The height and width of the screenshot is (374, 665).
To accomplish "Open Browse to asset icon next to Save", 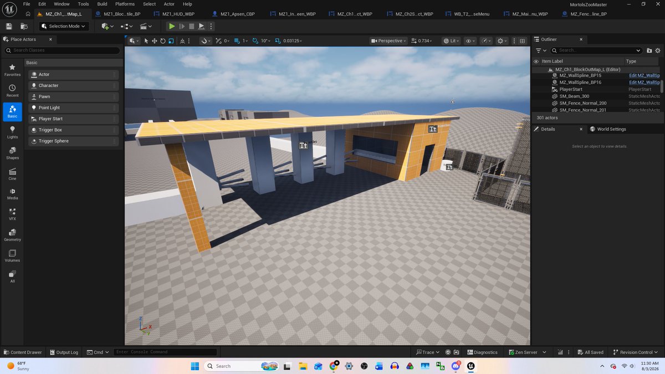I will (24, 26).
